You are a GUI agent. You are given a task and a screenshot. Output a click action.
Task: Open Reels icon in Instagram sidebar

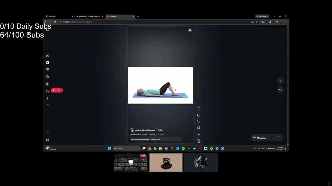(47, 63)
